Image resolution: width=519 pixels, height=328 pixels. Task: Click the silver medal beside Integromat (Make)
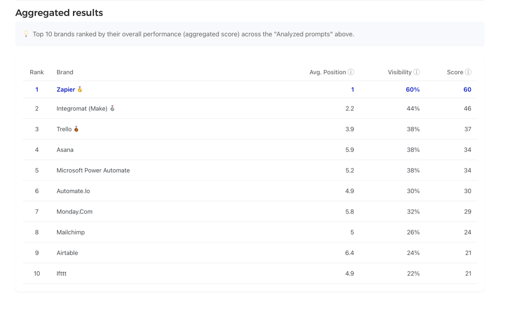(x=112, y=108)
